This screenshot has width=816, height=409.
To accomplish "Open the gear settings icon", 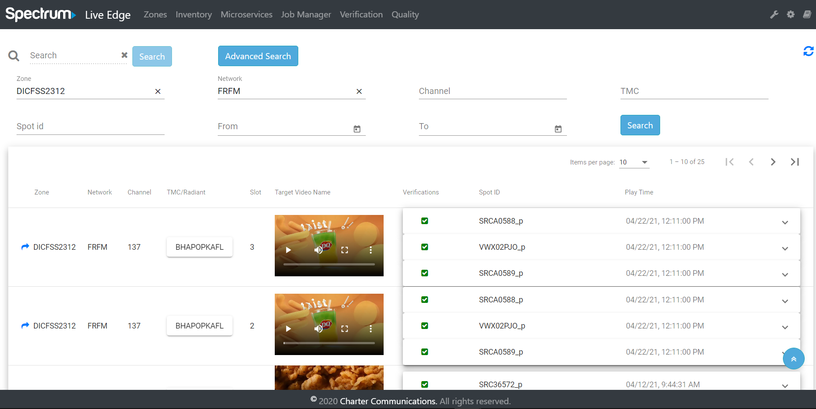I will (791, 14).
